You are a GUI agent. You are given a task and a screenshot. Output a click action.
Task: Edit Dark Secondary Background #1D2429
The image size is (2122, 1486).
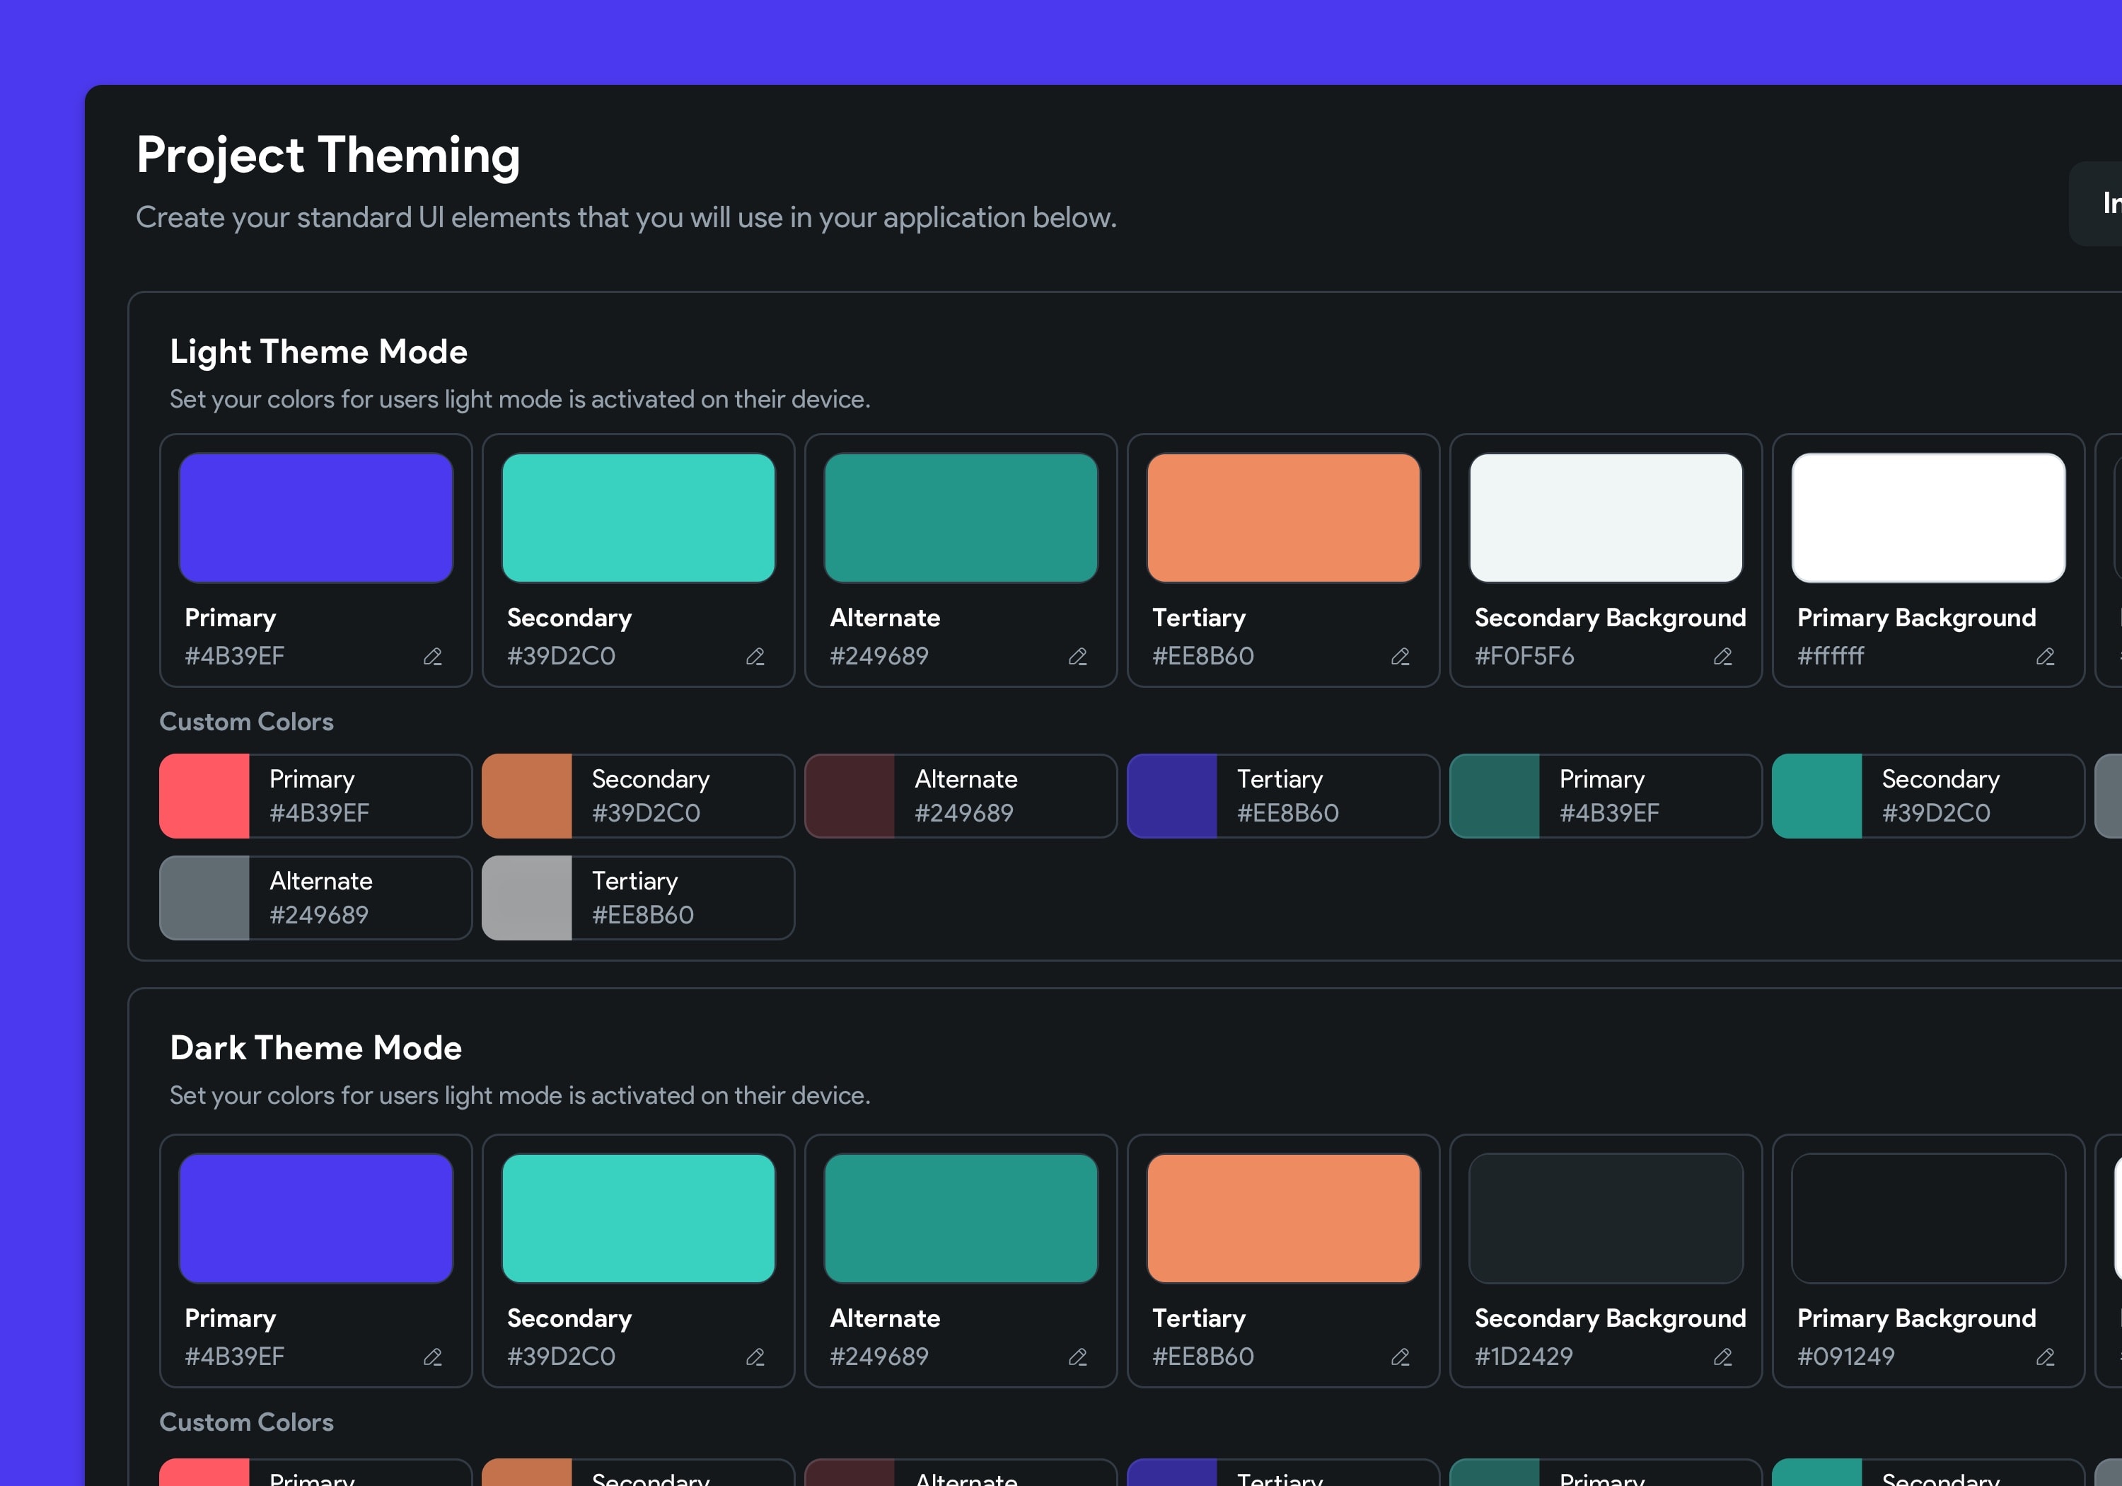1723,1357
